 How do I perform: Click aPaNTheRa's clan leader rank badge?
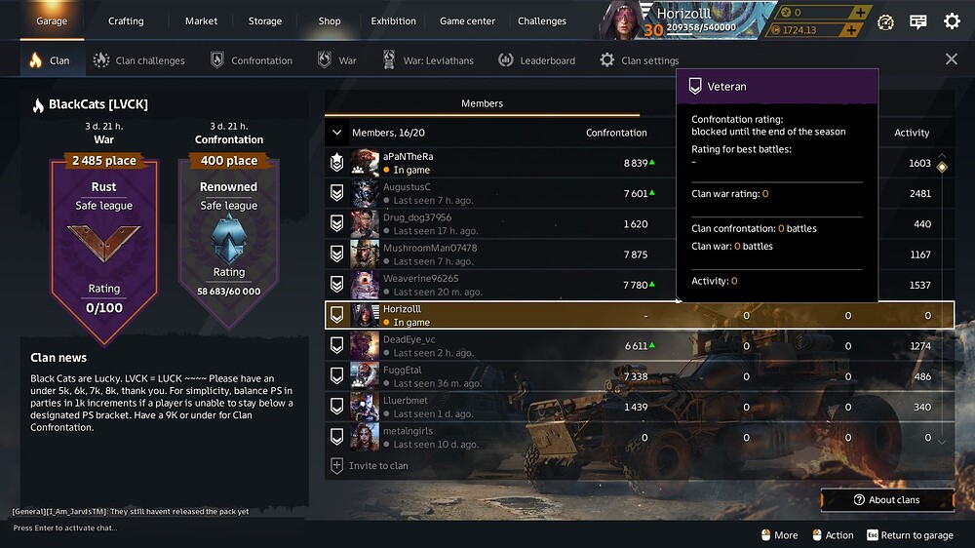click(x=336, y=162)
